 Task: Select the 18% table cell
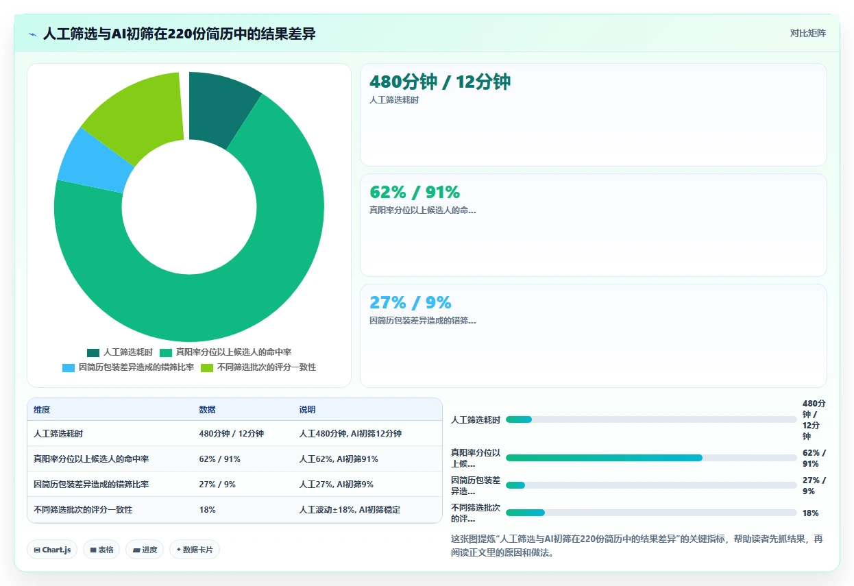click(243, 510)
